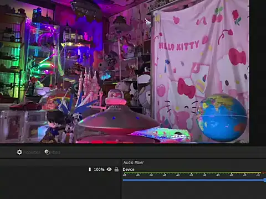Click the Filters text button

point(55,153)
